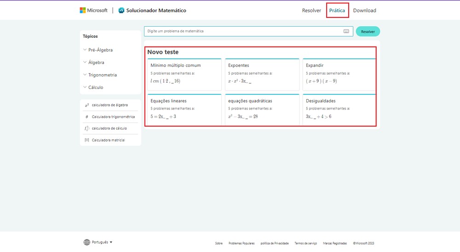Click the Solucionador Matemático logo icon
Screen dimensions: 460x252
pyautogui.click(x=121, y=10)
